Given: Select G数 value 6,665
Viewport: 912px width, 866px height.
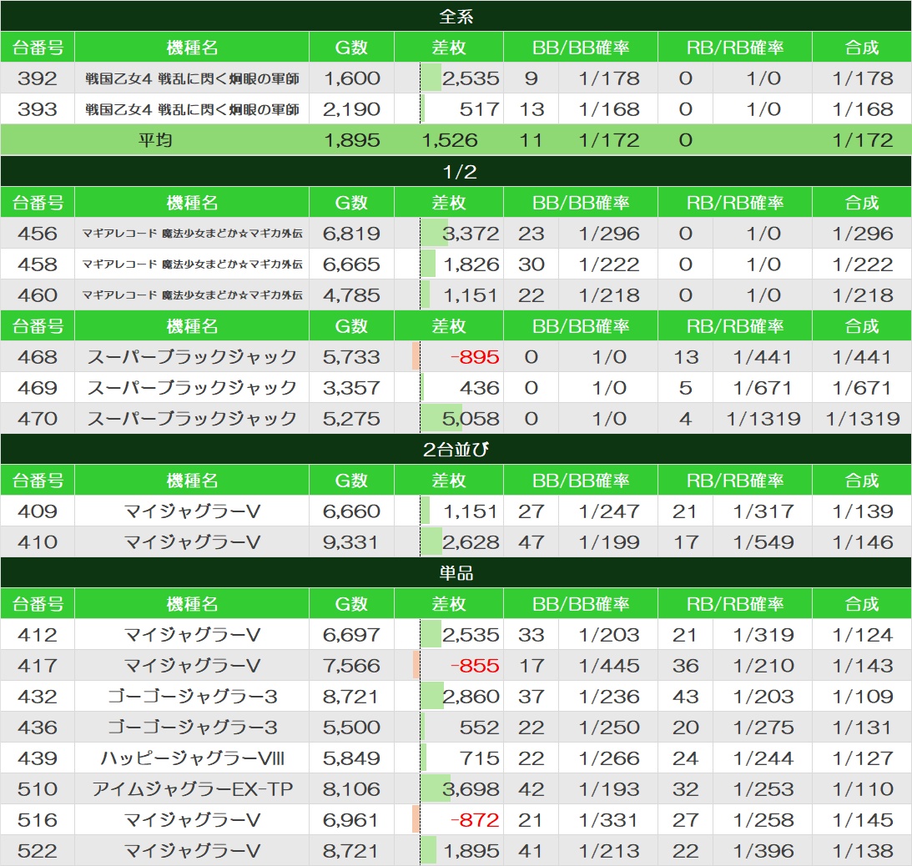Looking at the screenshot, I should tap(352, 264).
